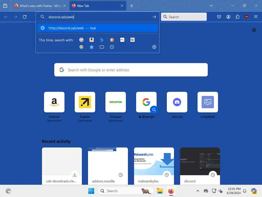Open Firefox View icon in tab strip
Image resolution: width=262 pixels, height=197 pixels.
(x=5, y=6)
